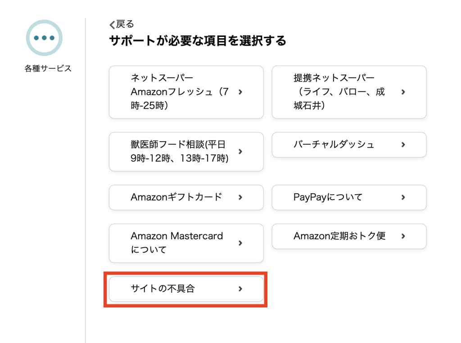The height and width of the screenshot is (343, 461).
Task: Click chevron on 提携ネットスーパー card
Action: [403, 92]
